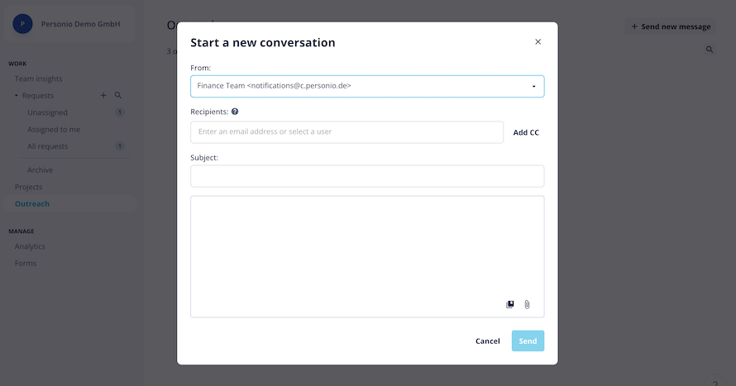Click into the Subject field
The height and width of the screenshot is (386, 736).
click(367, 176)
